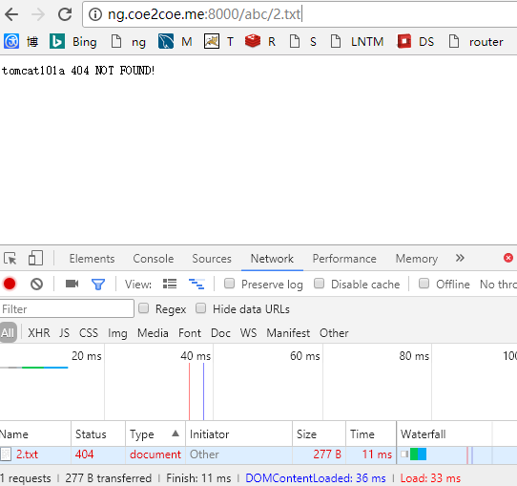Sort by the Name column header
This screenshot has height=486, width=517.
point(35,433)
